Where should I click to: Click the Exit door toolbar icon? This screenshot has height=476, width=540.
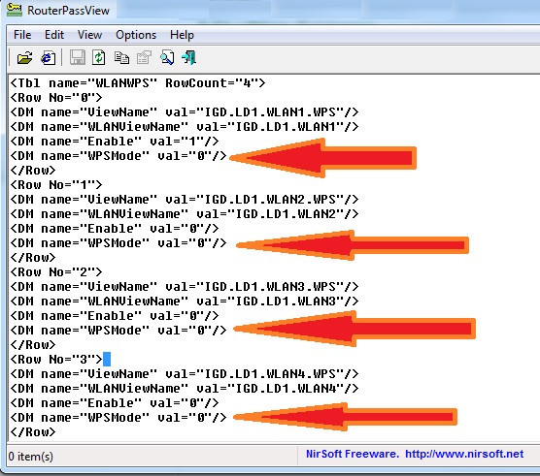click(x=189, y=57)
